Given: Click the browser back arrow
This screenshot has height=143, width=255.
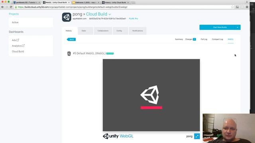Looking at the screenshot, I should pyautogui.click(x=2, y=7).
